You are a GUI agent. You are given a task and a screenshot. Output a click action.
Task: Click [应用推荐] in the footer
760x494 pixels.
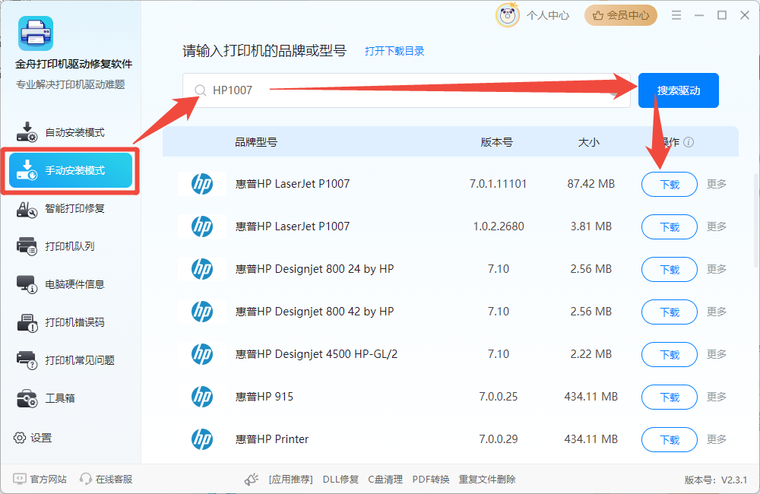(291, 480)
